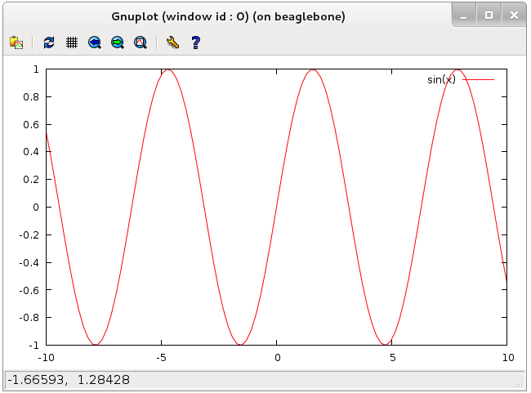Open configuration via wrench icon
The height and width of the screenshot is (393, 531).
click(x=172, y=42)
